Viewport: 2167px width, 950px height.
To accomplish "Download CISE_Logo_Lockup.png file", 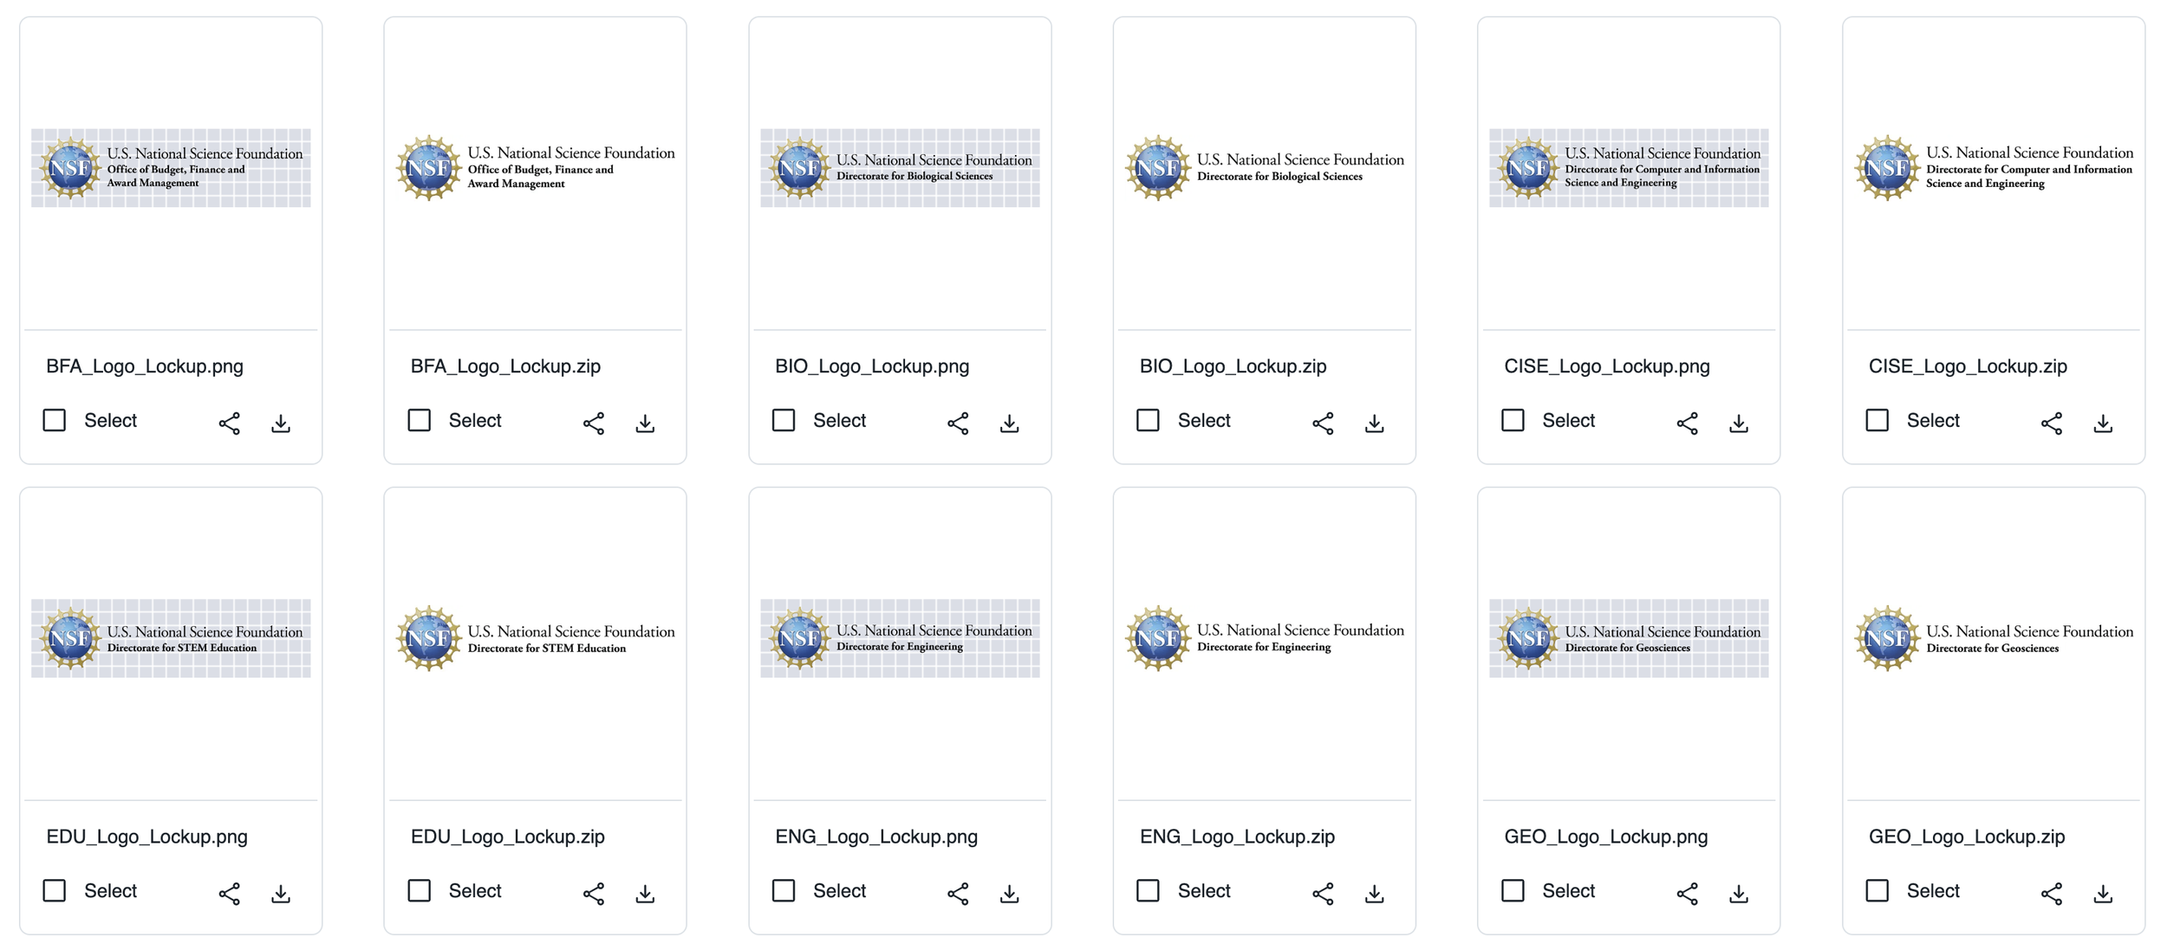I will 1738,423.
